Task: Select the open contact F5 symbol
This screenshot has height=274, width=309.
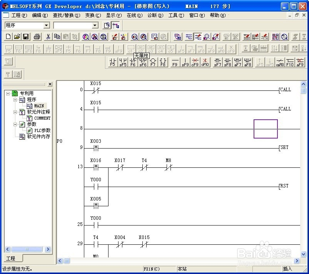Action: (x=112, y=62)
